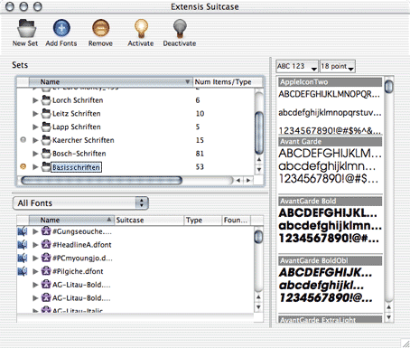Select the #Pilgiche.dfont row text
Viewport: 410px width, 348px height.
click(x=78, y=271)
